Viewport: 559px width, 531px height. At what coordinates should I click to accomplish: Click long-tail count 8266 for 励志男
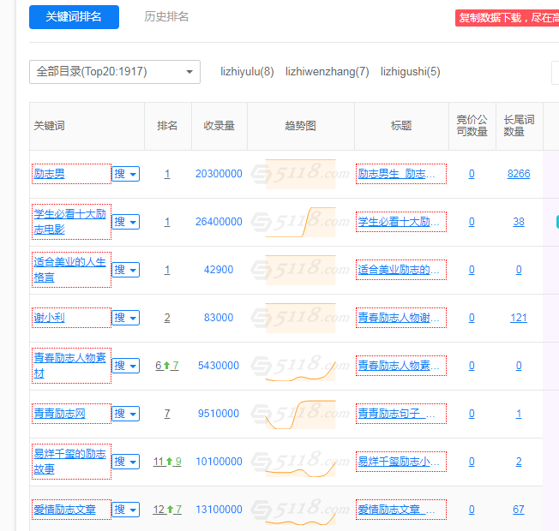point(518,174)
